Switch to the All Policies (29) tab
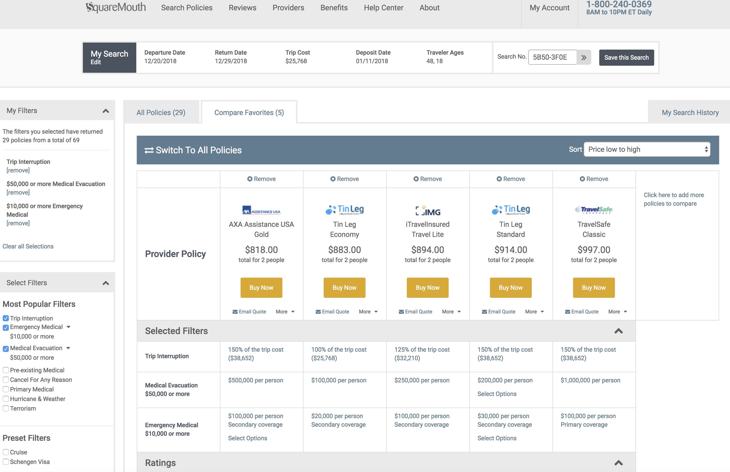The image size is (730, 472). (161, 112)
